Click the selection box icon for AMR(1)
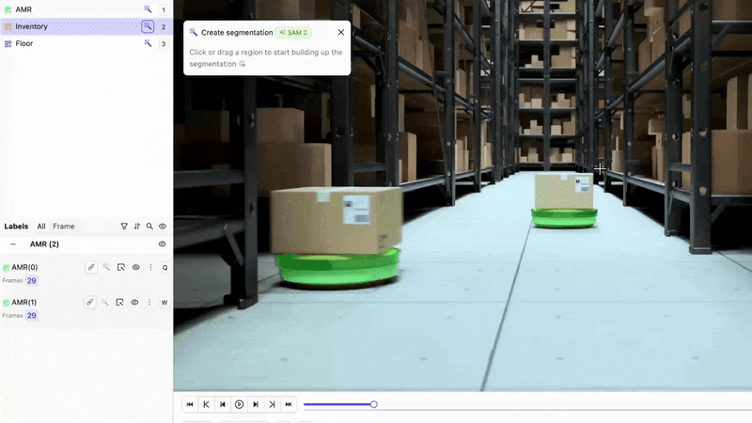 [120, 302]
